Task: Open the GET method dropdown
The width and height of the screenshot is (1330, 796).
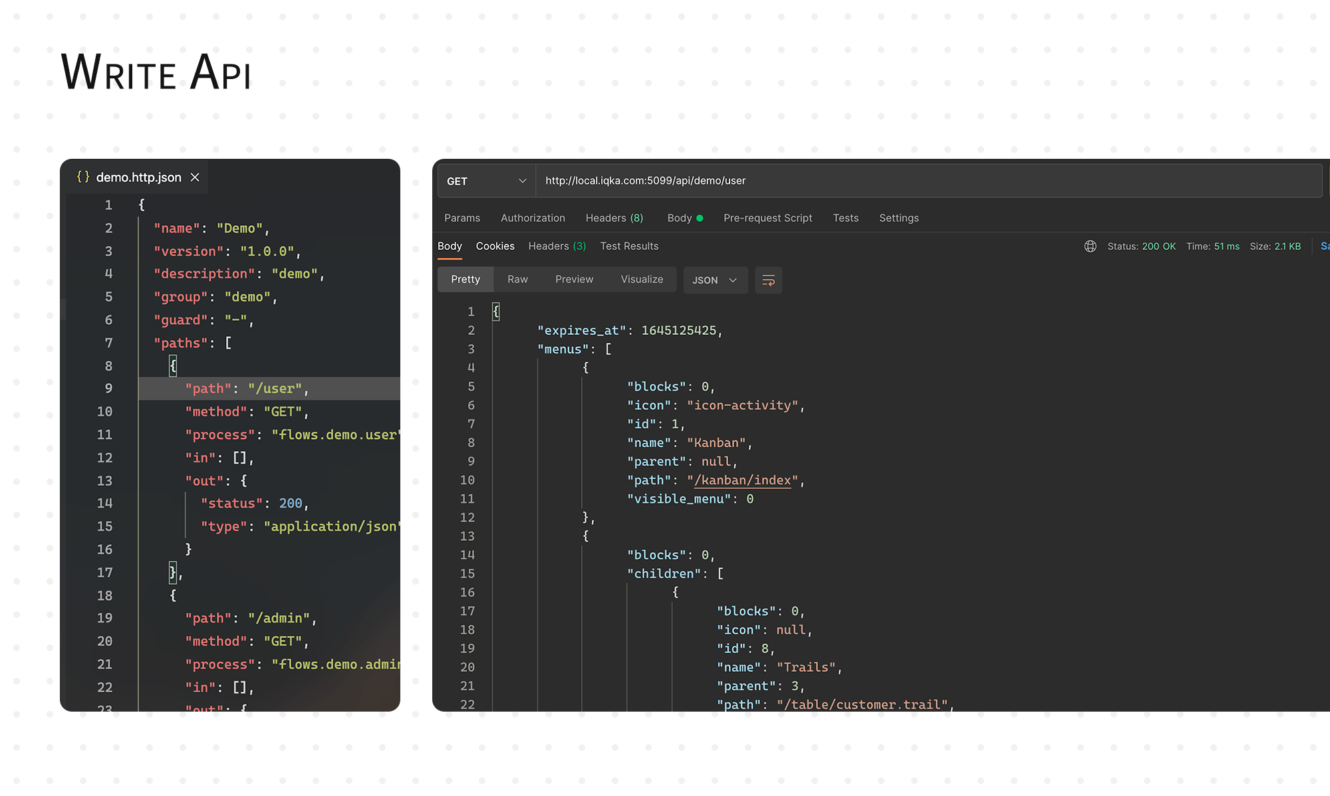Action: coord(486,180)
